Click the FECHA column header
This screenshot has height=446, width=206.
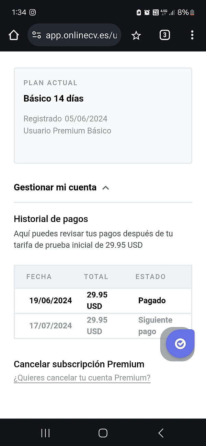point(39,277)
